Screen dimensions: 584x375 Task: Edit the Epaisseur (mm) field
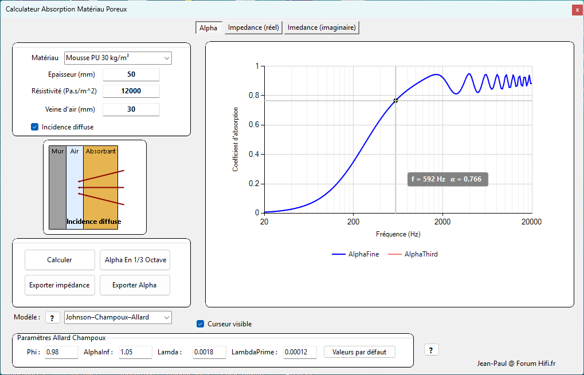[x=131, y=74]
